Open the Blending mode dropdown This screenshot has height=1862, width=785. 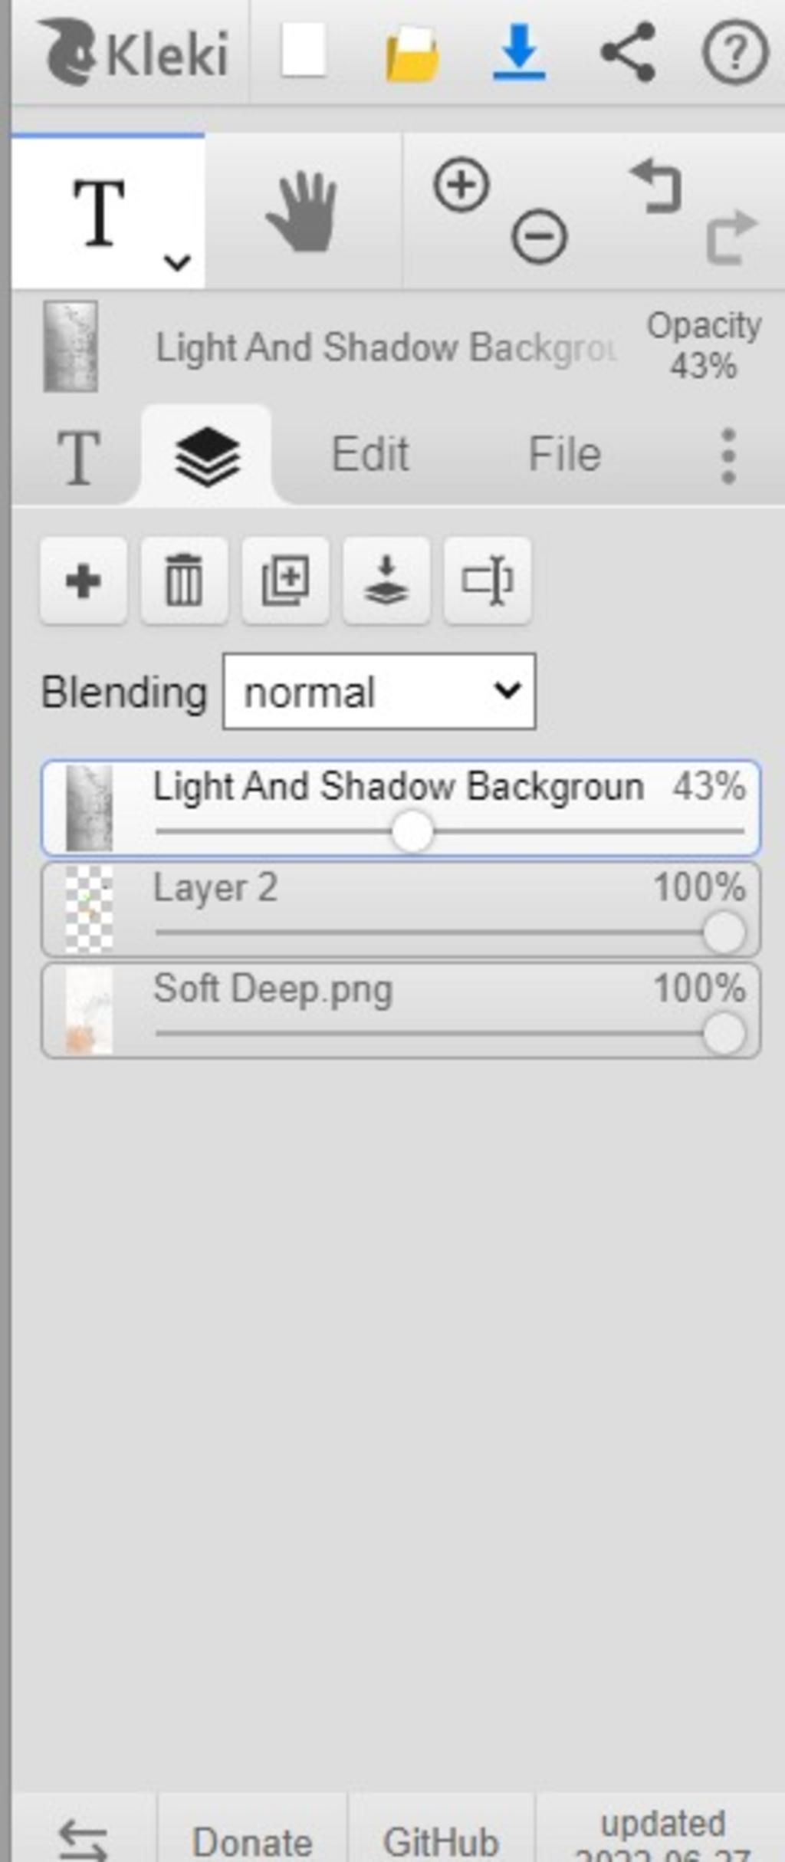(379, 691)
